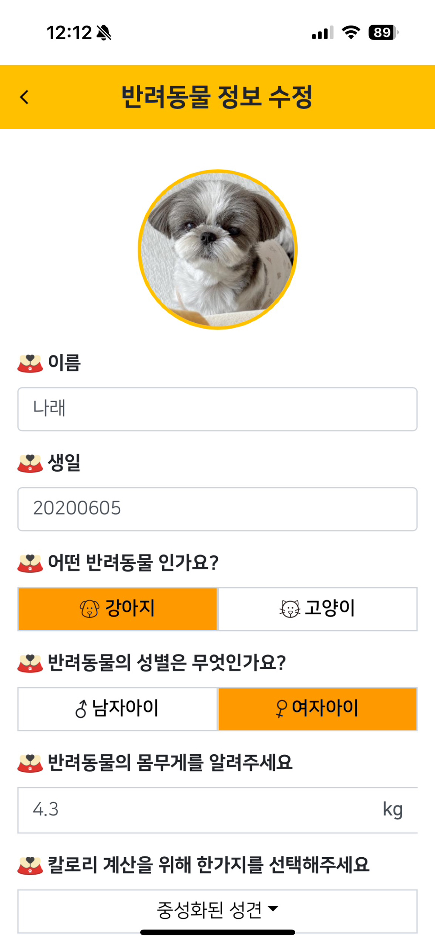
Task: Edit the name field showing 나래
Action: pyautogui.click(x=217, y=409)
